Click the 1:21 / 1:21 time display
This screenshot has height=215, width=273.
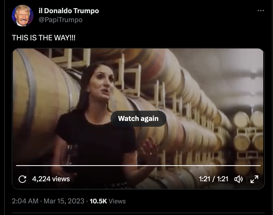(x=214, y=179)
